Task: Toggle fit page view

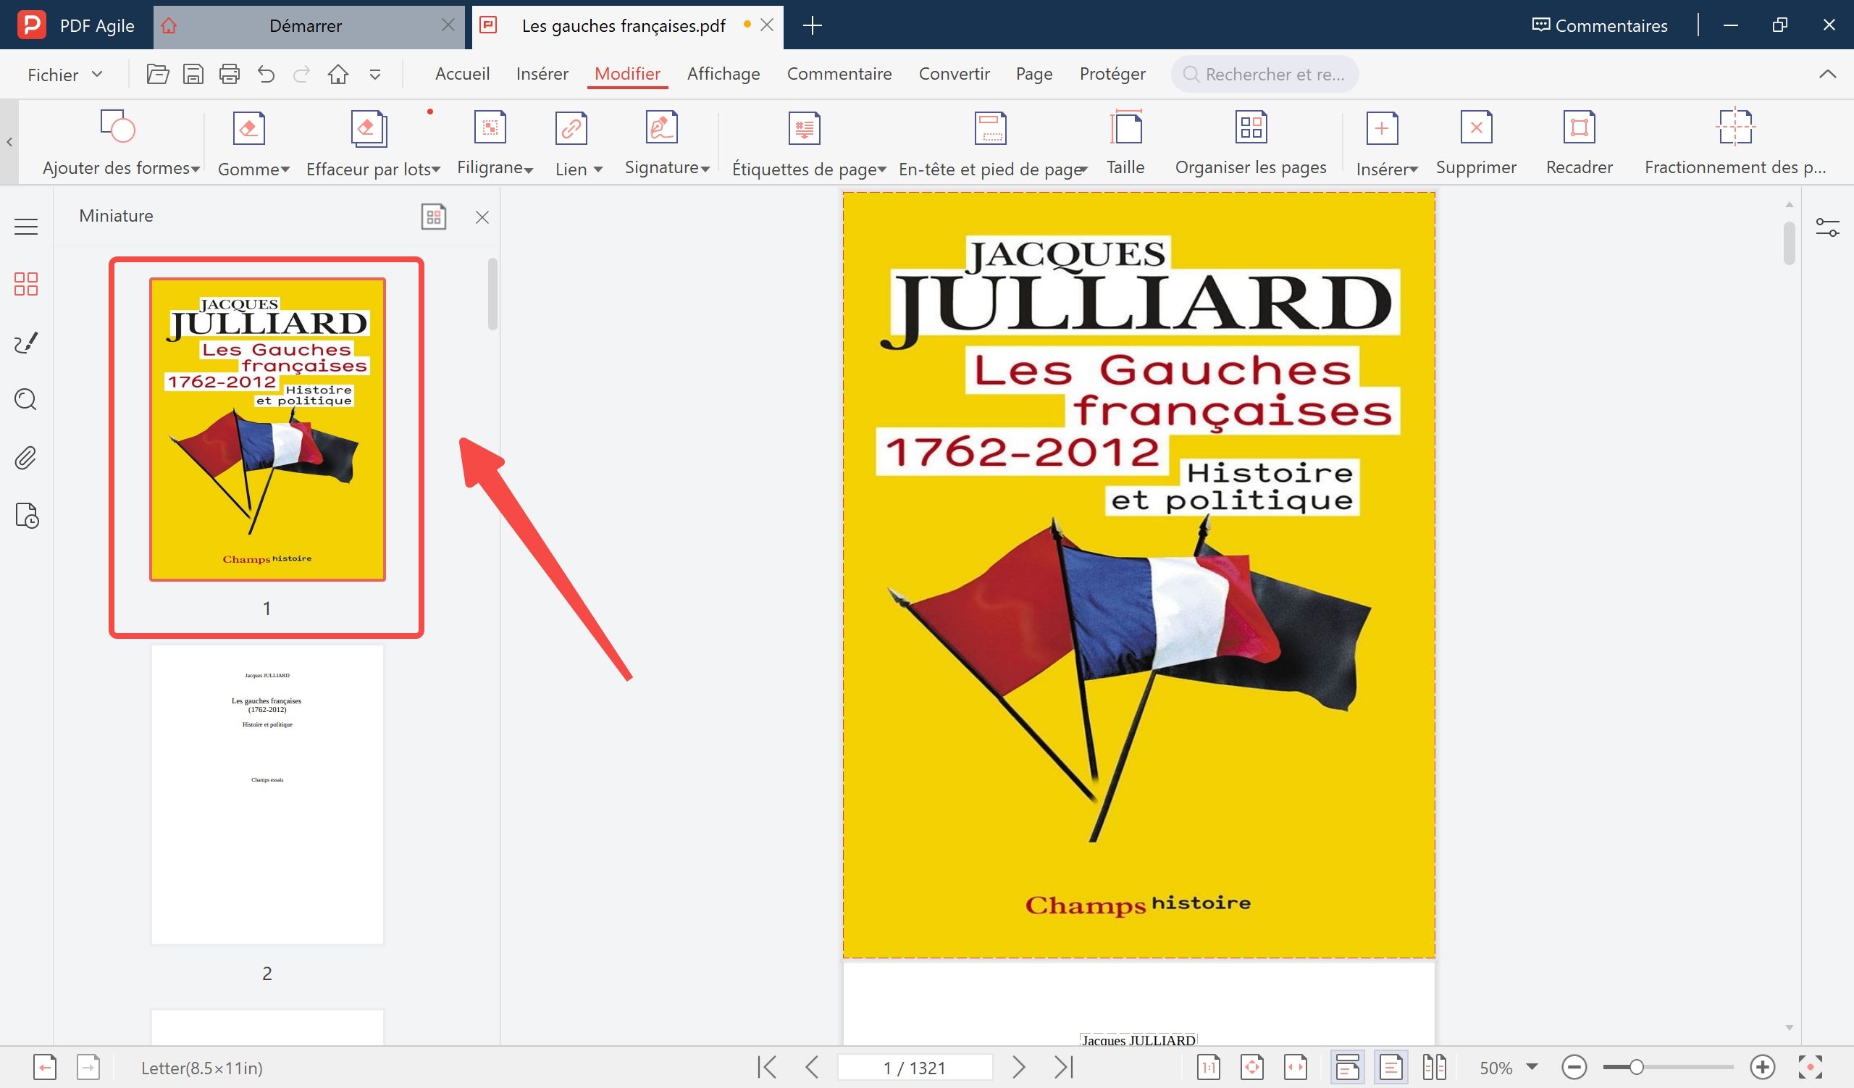Action: pos(1251,1067)
